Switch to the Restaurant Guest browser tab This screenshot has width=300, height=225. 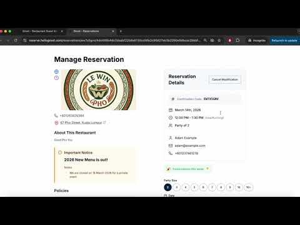[39, 31]
